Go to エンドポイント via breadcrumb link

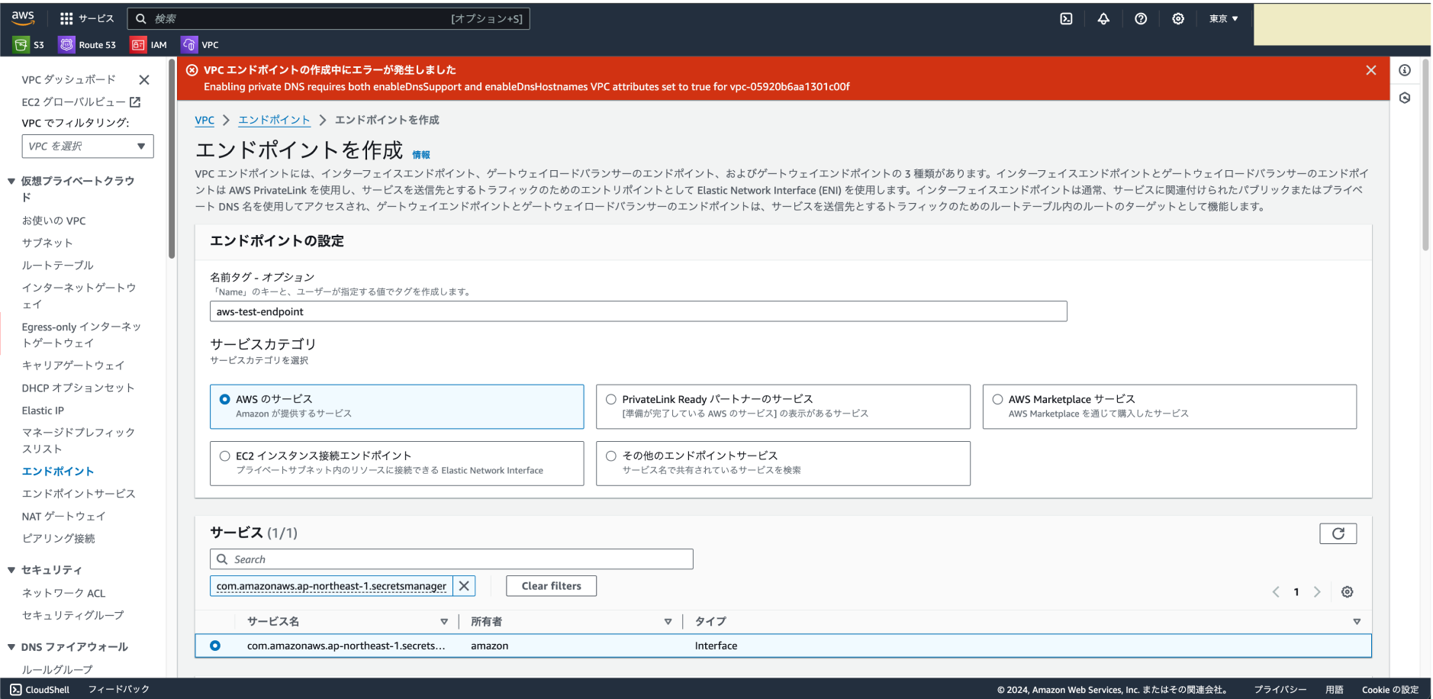click(x=274, y=120)
